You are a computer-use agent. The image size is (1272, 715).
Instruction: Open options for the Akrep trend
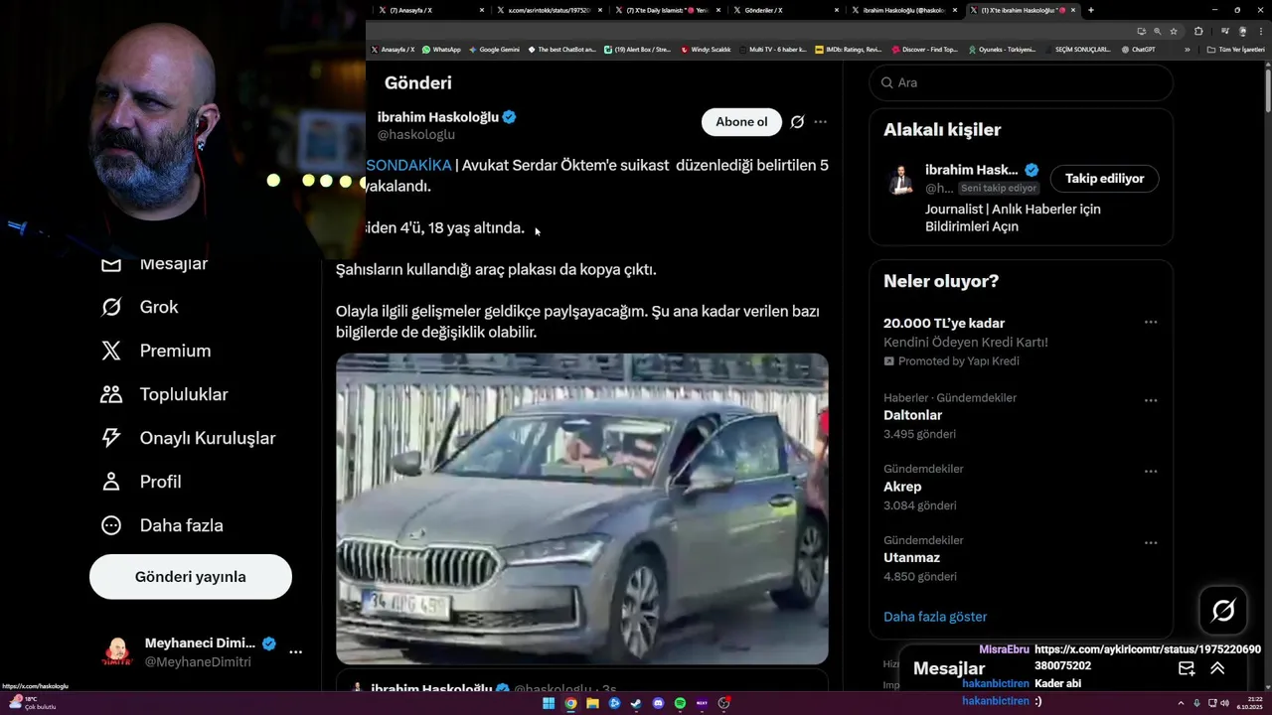1151,472
